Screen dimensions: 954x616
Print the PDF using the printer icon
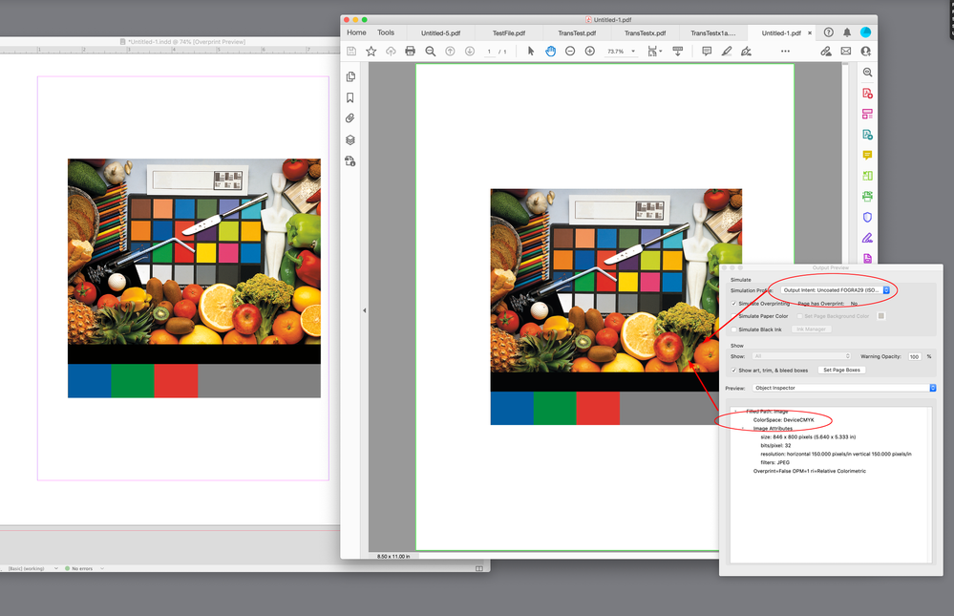click(x=410, y=52)
